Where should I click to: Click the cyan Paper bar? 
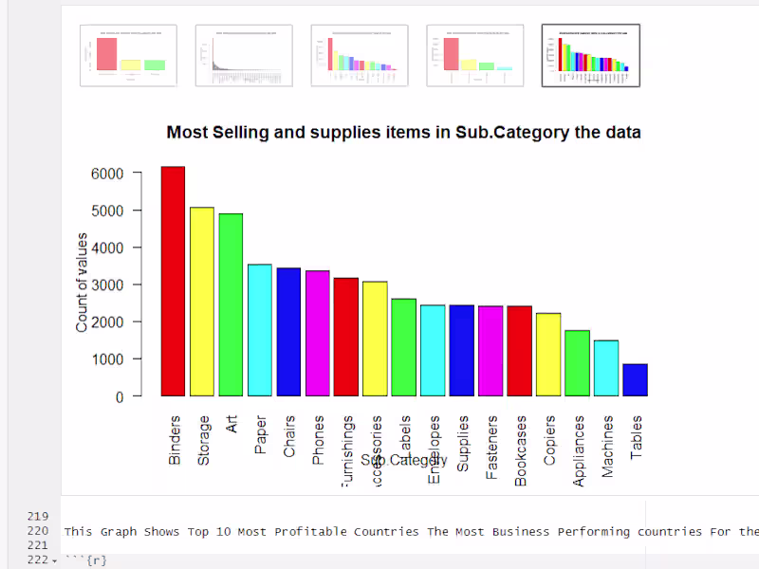point(260,330)
